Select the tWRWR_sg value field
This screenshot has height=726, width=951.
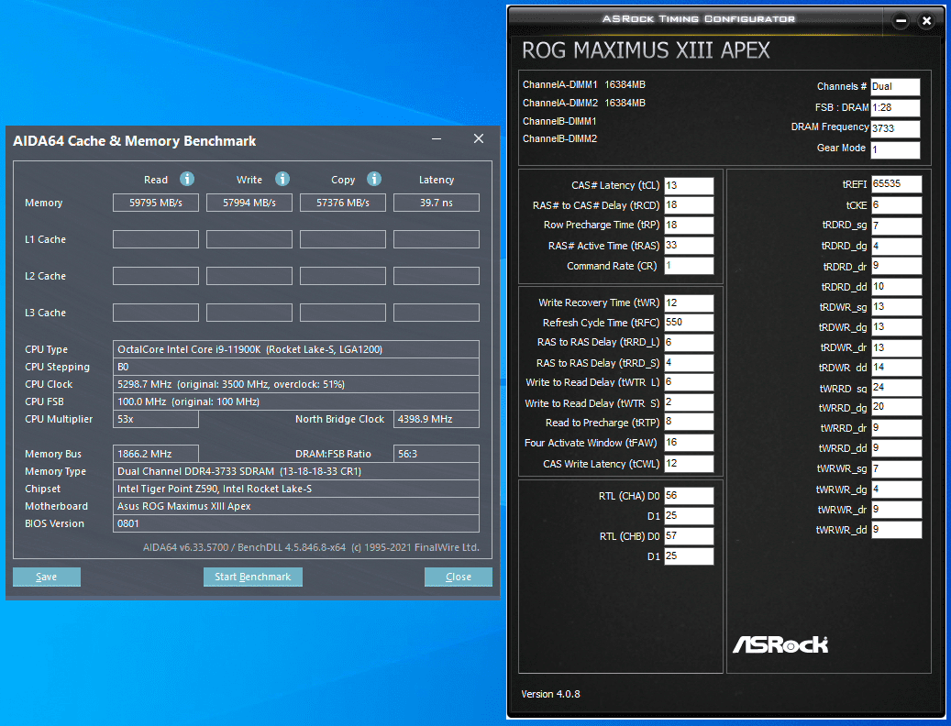pos(896,468)
